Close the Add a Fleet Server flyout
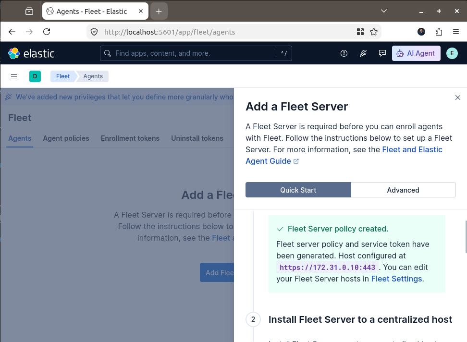The height and width of the screenshot is (342, 467). pos(458,98)
